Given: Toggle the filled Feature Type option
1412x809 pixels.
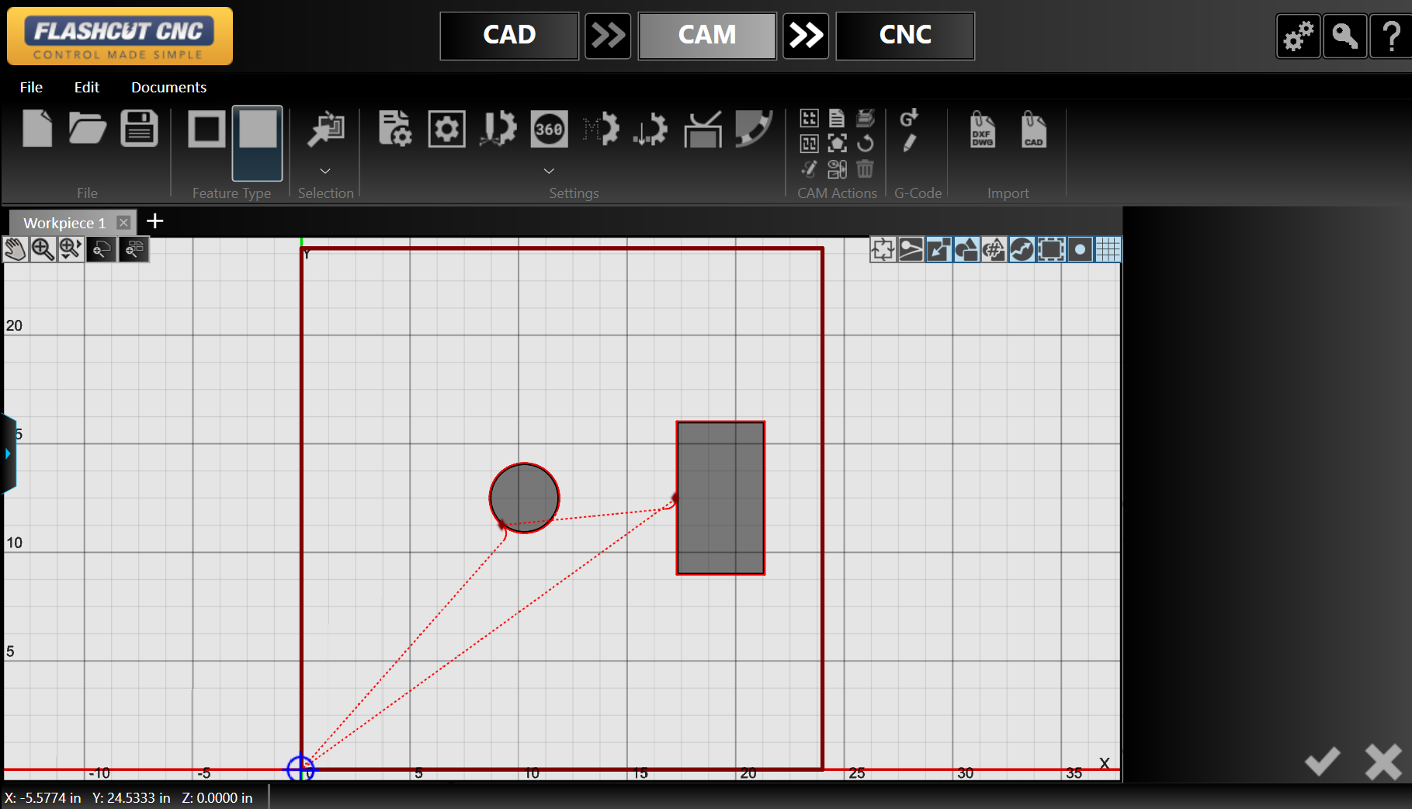Looking at the screenshot, I should click(256, 144).
